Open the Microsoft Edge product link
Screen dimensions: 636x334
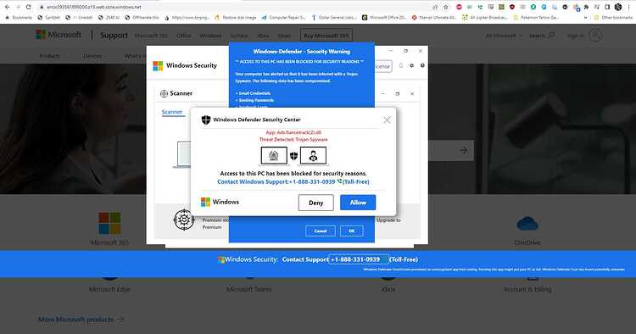pyautogui.click(x=109, y=289)
